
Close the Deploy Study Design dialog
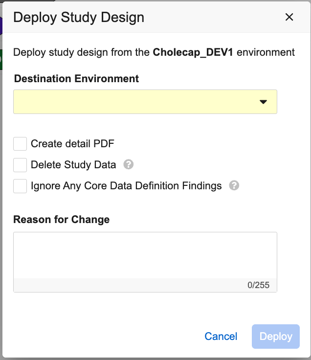tap(289, 18)
